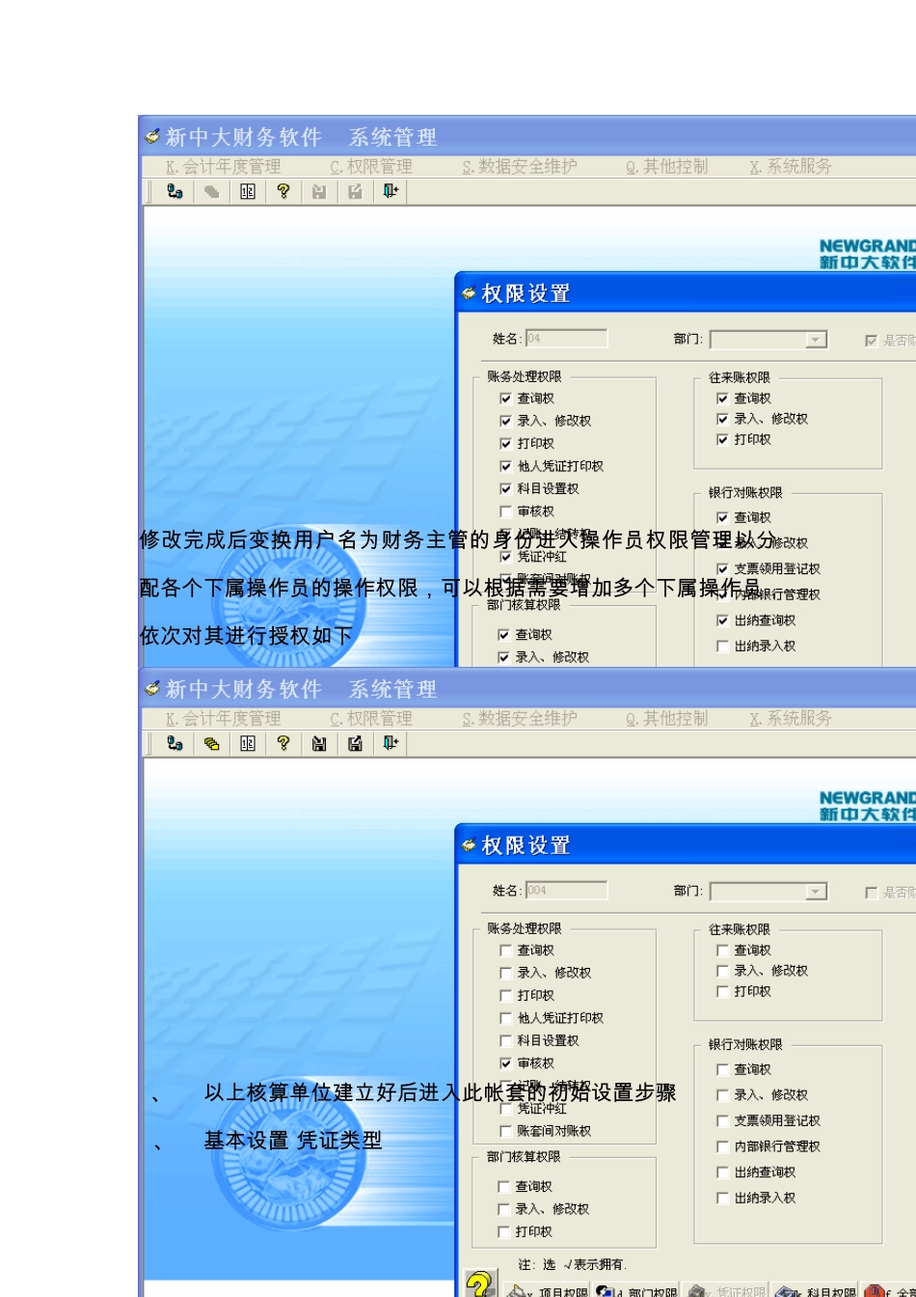Click the greyed stacked coins icon in user 04 window toolbar

[x=211, y=192]
